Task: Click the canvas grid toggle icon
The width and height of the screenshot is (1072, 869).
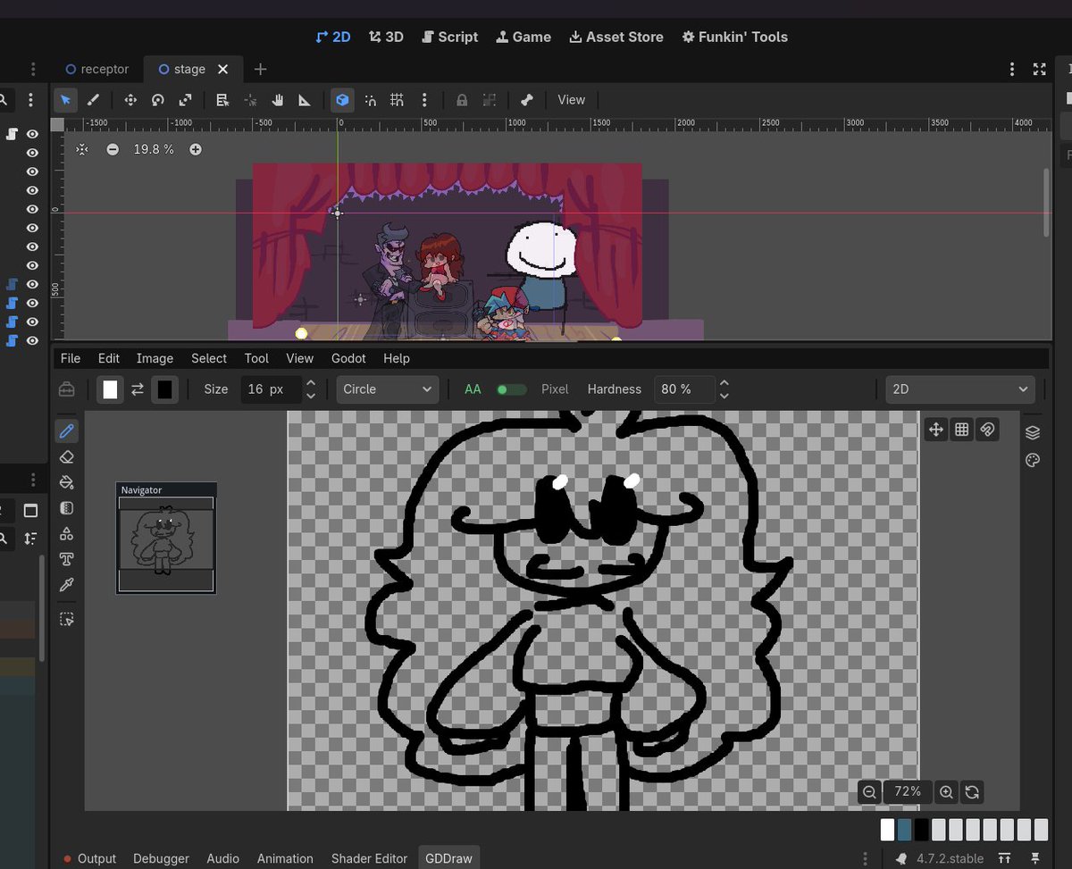Action: [x=961, y=430]
